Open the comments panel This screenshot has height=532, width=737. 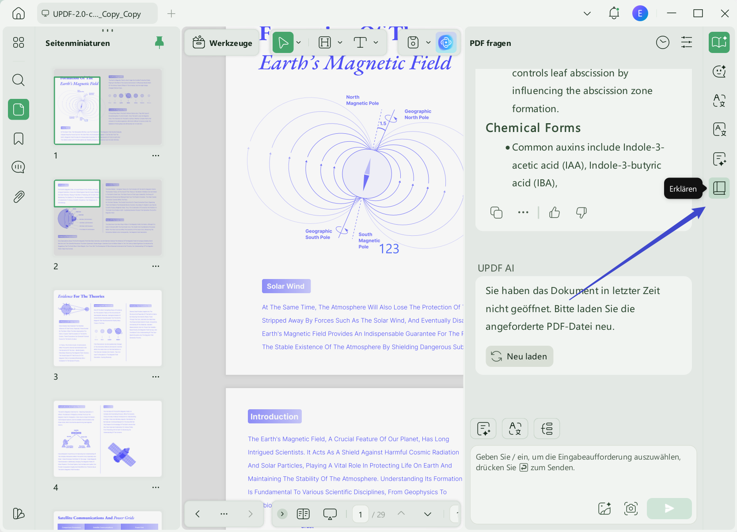point(19,167)
